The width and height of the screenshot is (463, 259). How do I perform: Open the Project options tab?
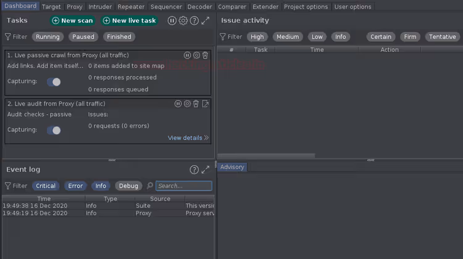306,7
